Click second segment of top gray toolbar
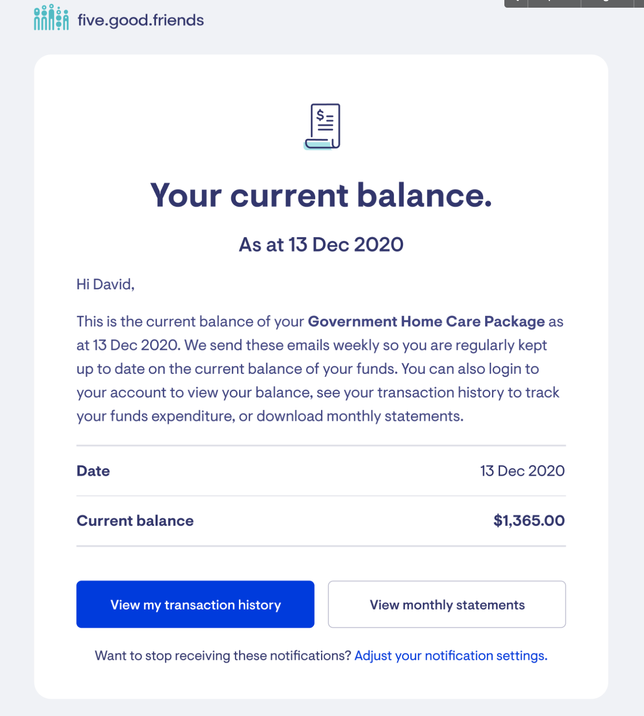 click(x=554, y=3)
